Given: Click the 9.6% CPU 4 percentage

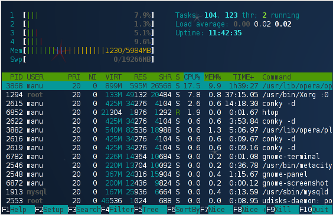Looking at the screenshot, I should tap(142, 42).
